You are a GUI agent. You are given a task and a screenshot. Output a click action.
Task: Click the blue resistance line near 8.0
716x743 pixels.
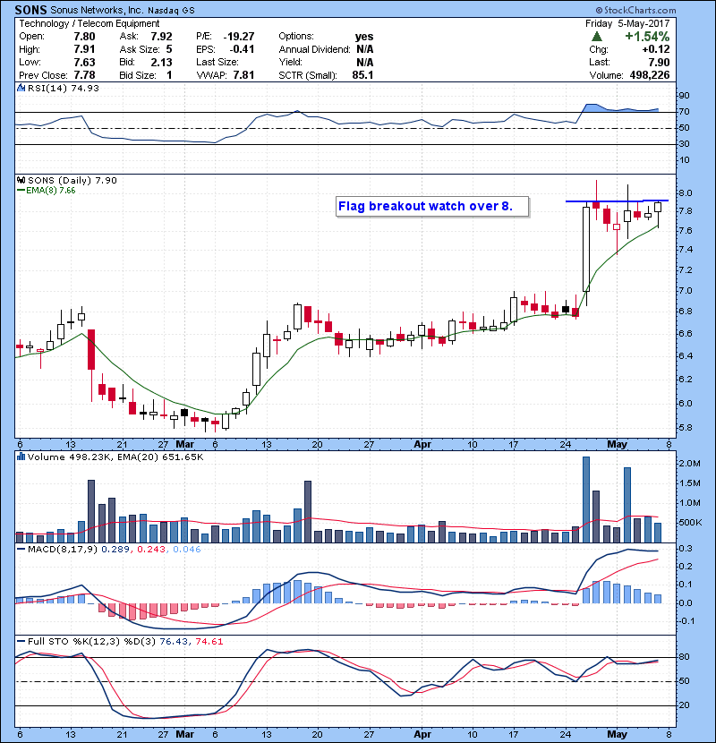pyautogui.click(x=617, y=201)
